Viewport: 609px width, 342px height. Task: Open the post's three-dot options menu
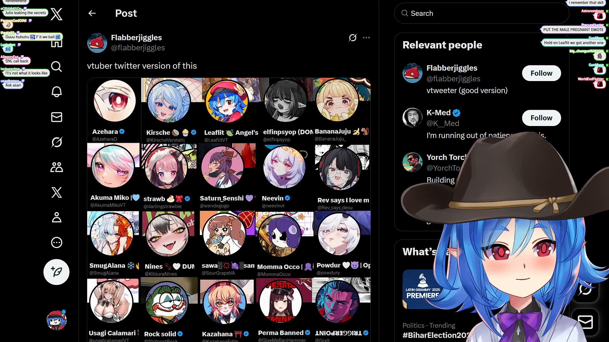[366, 38]
